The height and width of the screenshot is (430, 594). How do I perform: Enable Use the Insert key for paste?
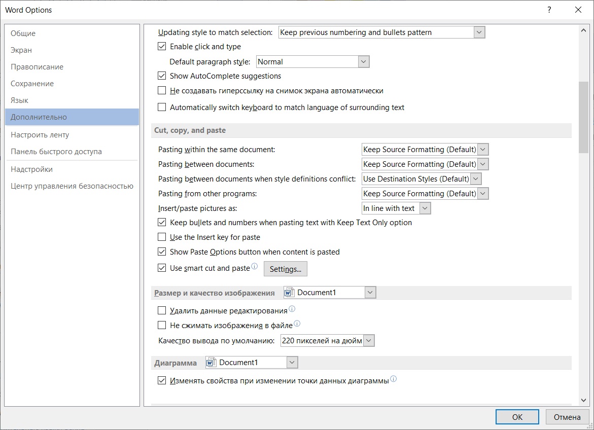click(162, 237)
